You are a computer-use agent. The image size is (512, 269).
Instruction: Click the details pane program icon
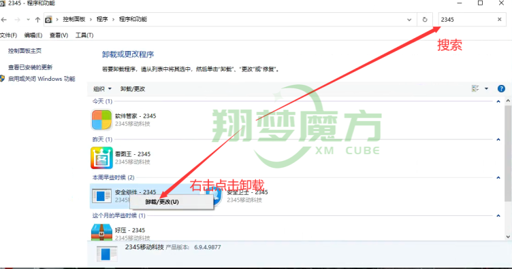tap(107, 253)
